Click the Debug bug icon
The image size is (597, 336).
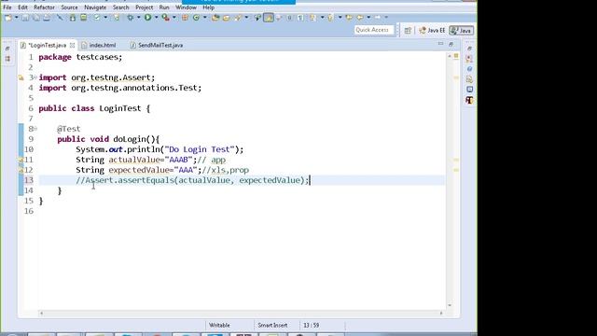coord(131,18)
